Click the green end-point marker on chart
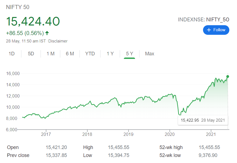 pos(228,77)
